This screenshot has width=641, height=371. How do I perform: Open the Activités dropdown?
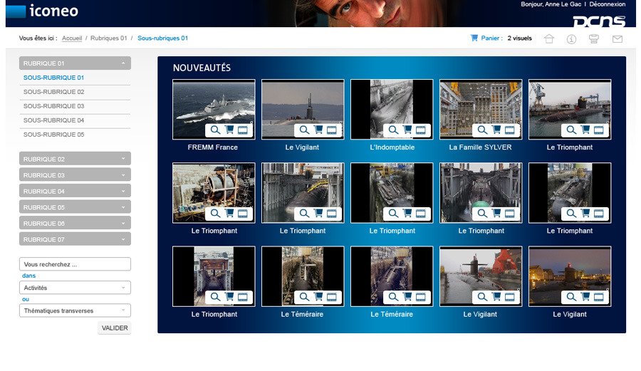tap(75, 288)
